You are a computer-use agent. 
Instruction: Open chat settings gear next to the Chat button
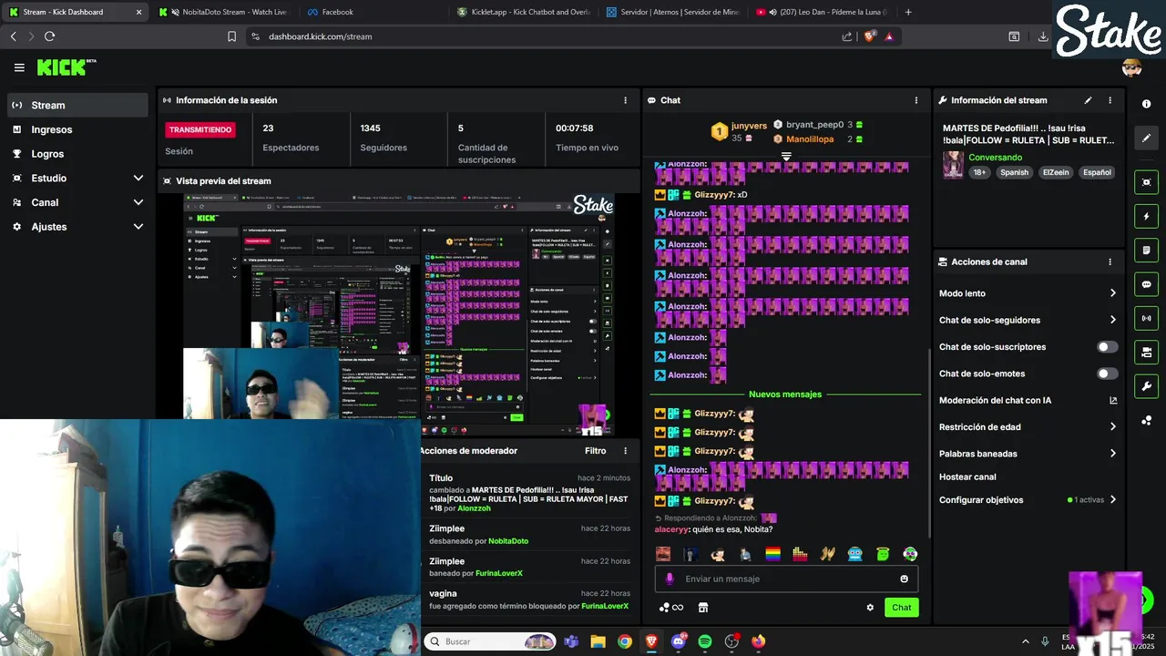870,608
